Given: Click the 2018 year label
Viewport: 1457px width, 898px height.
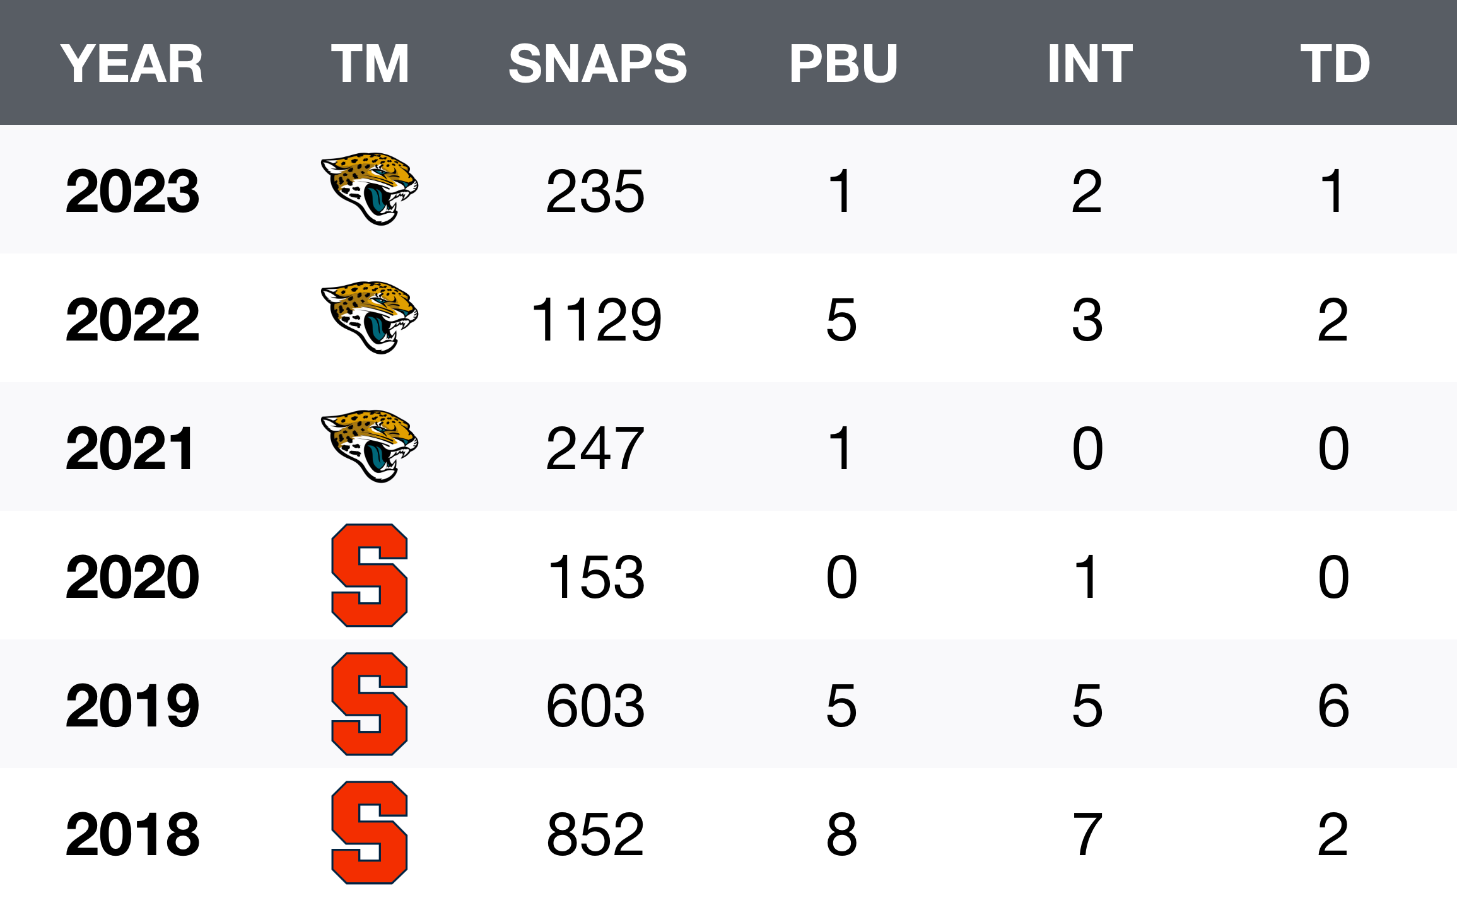Looking at the screenshot, I should pos(132,834).
